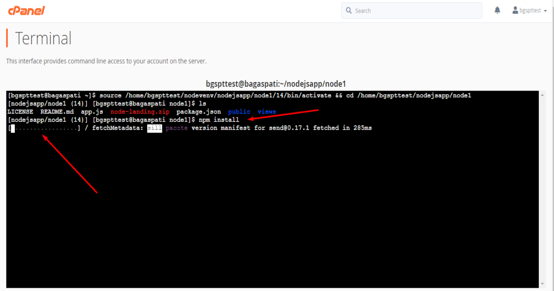
Task: Click node-landing.zip in the terminal listing
Action: pyautogui.click(x=140, y=112)
